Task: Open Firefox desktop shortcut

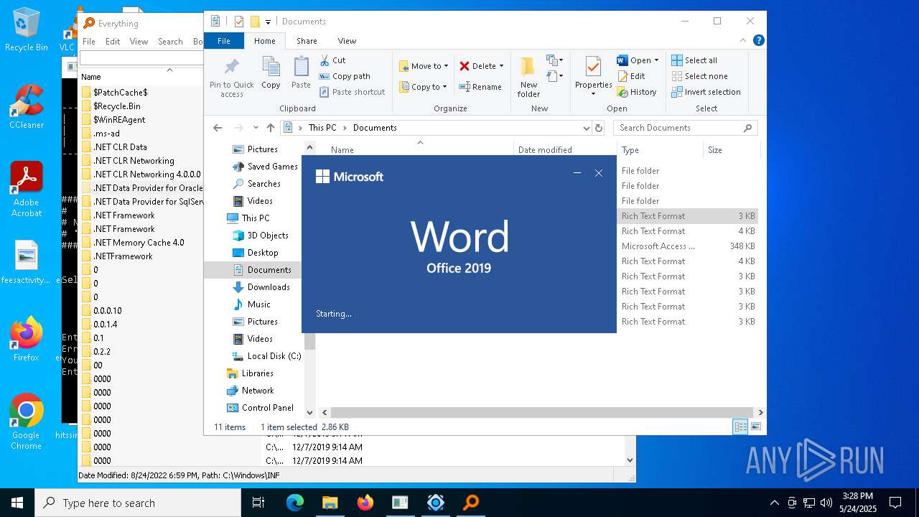Action: pyautogui.click(x=27, y=340)
